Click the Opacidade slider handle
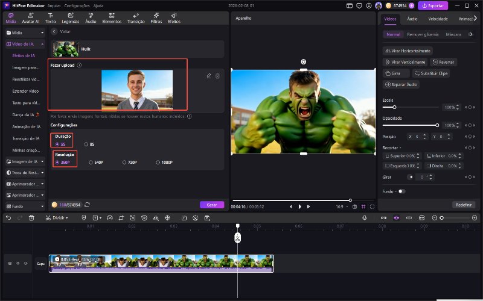Viewport: 483px width, 301px height. (437, 125)
